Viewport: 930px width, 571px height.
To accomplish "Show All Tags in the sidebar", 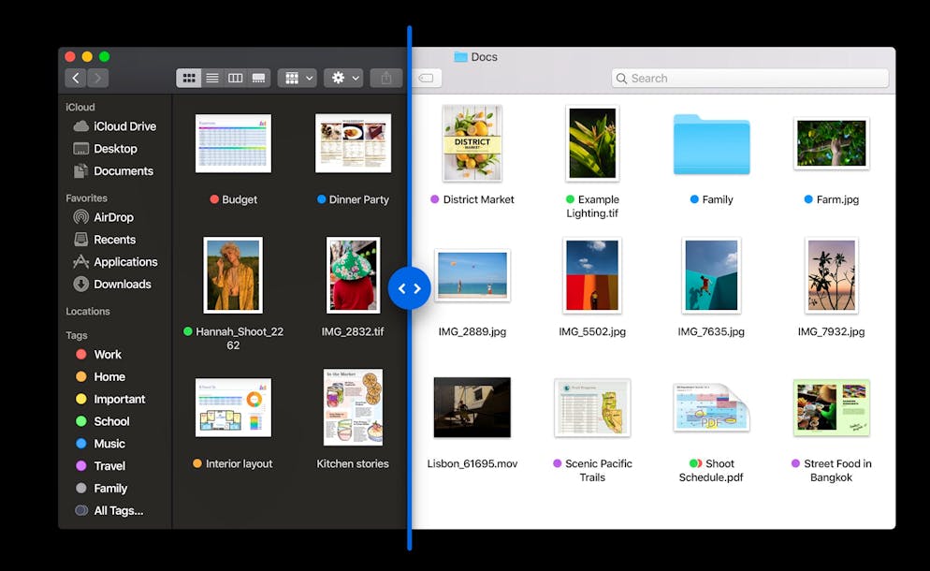I will [x=118, y=511].
